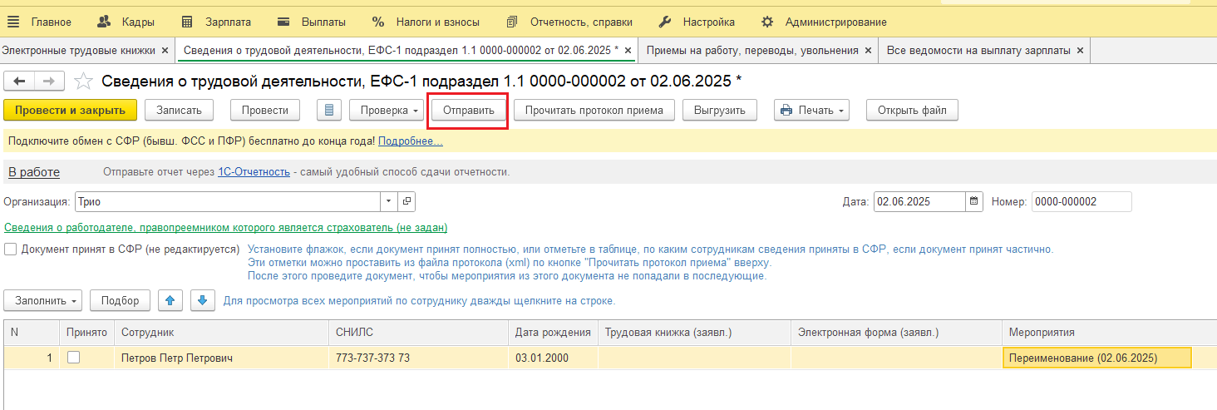Click the printer icon on Печать button
Image resolution: width=1217 pixels, height=410 pixels.
tap(786, 110)
